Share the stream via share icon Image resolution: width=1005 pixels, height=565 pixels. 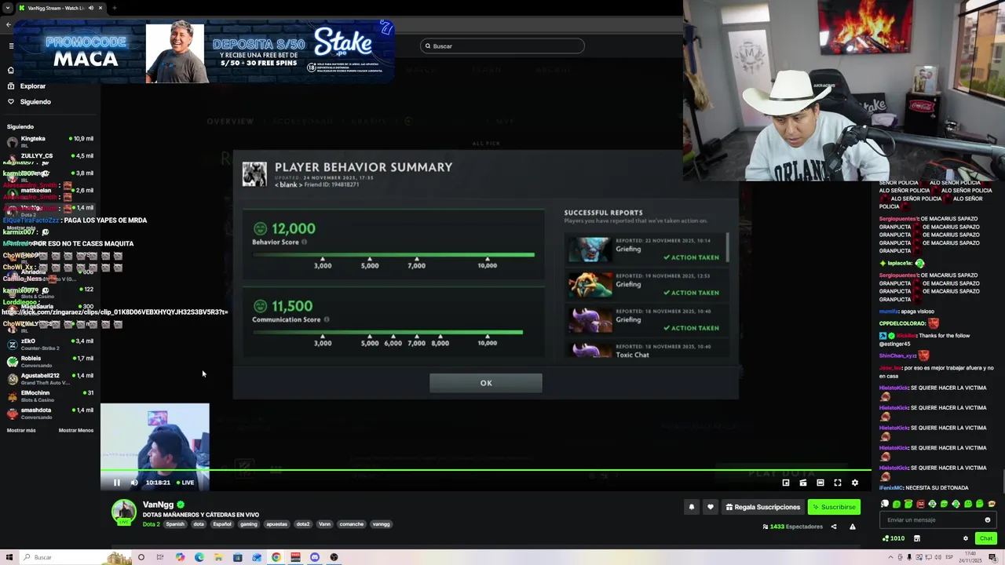[x=834, y=527]
